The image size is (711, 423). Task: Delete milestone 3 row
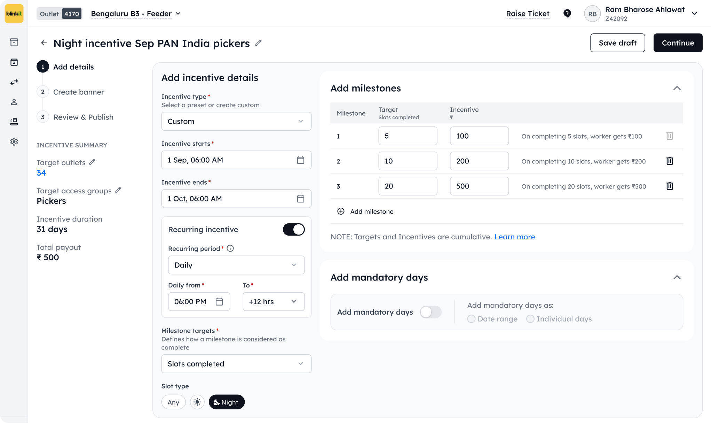tap(670, 186)
